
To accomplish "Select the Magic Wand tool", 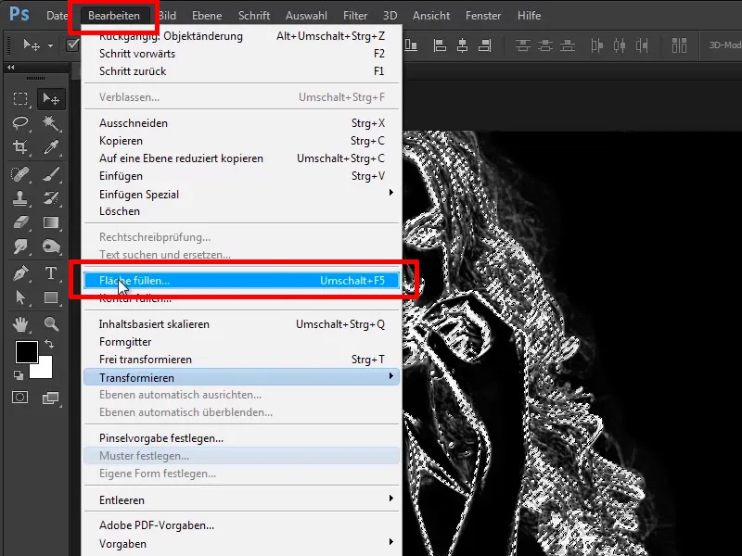I will click(51, 123).
